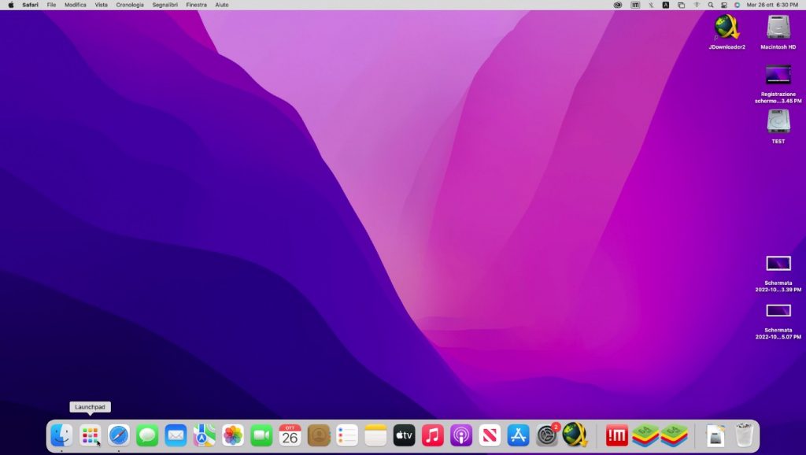Open Calendar showing October 26

point(289,436)
